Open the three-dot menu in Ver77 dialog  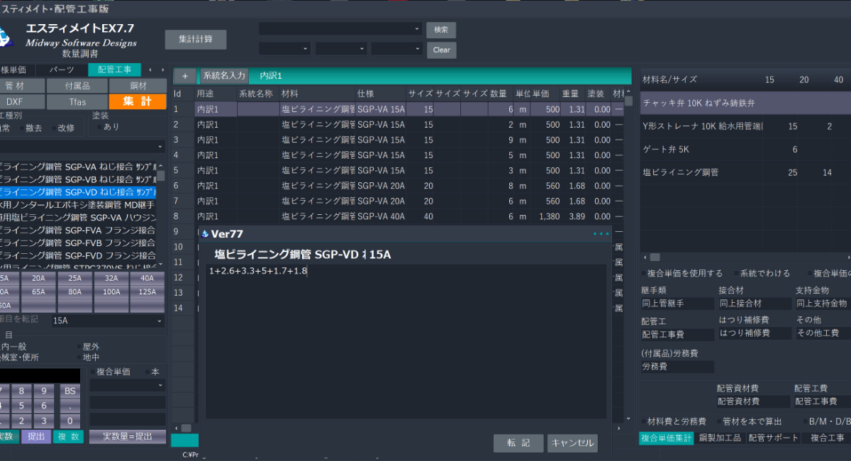click(x=601, y=233)
